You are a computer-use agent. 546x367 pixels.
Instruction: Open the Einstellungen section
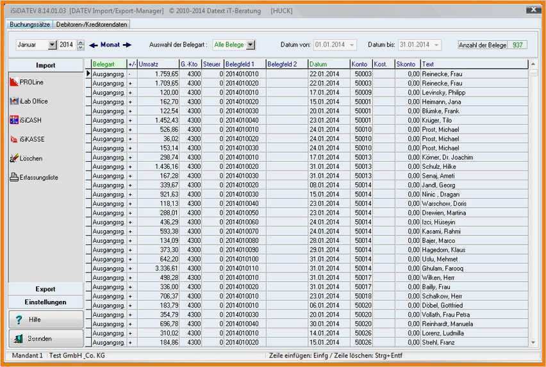[x=45, y=302]
